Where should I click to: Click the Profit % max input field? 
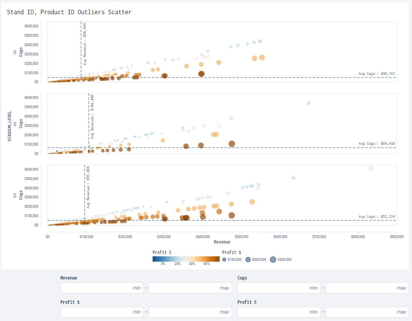pos(367,312)
